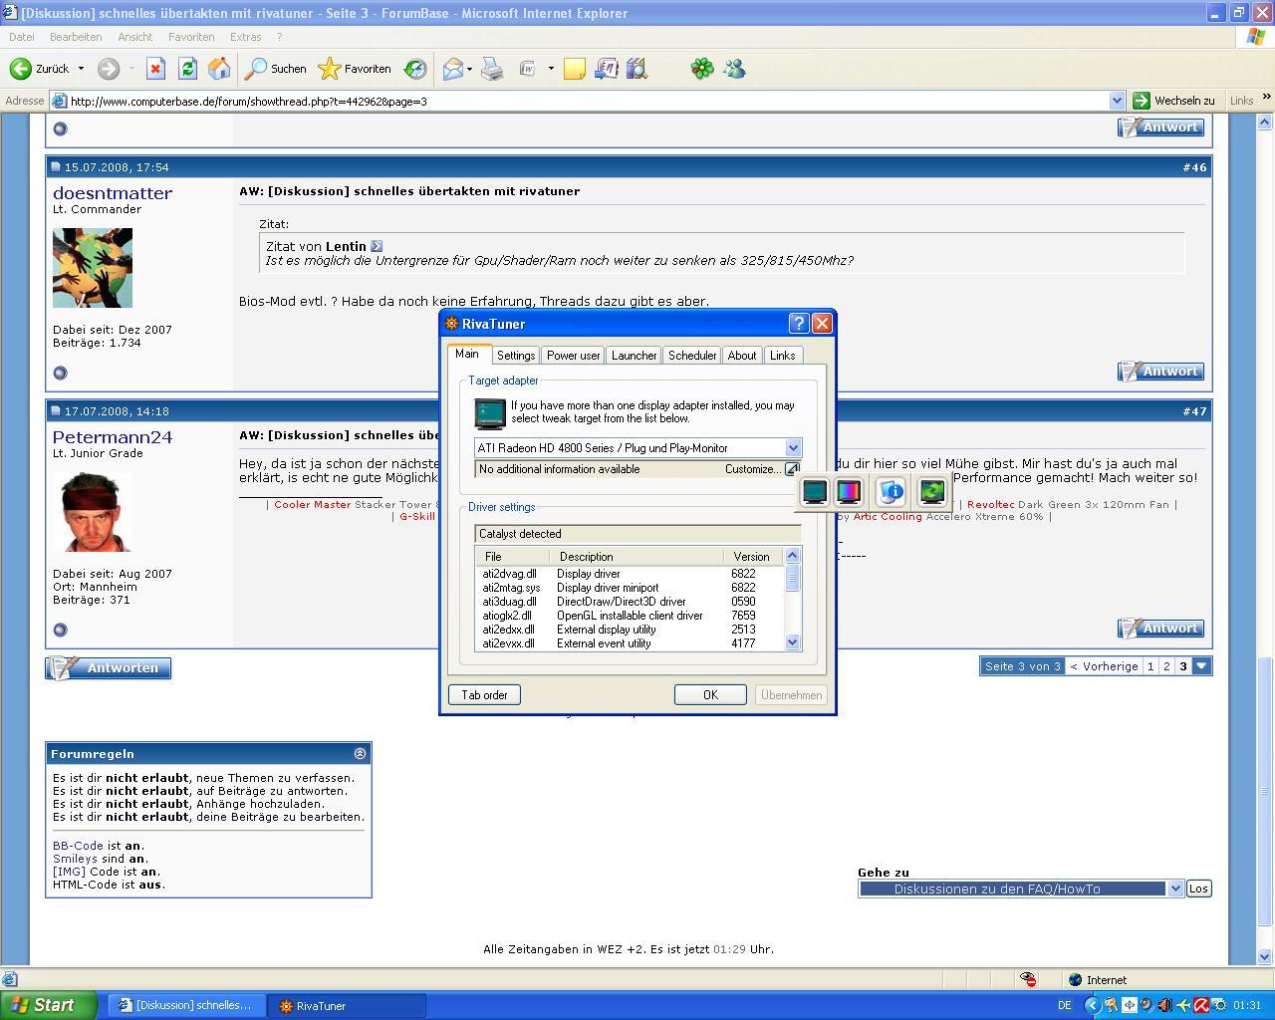This screenshot has height=1020, width=1275.
Task: Open the page navigation dropdown beside page 3
Action: click(x=1202, y=666)
